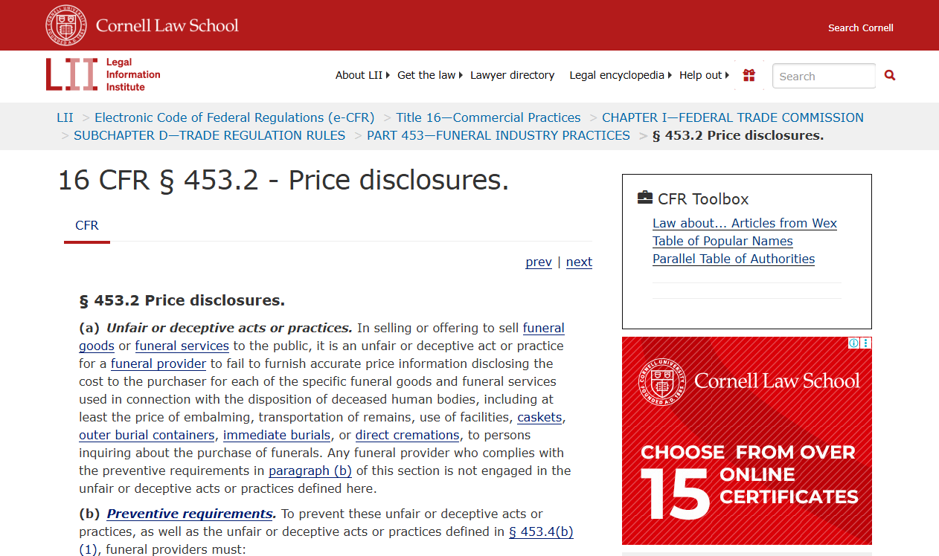Viewport: 939px width, 556px height.
Task: Follow the funeral goods definition link
Action: [x=544, y=328]
